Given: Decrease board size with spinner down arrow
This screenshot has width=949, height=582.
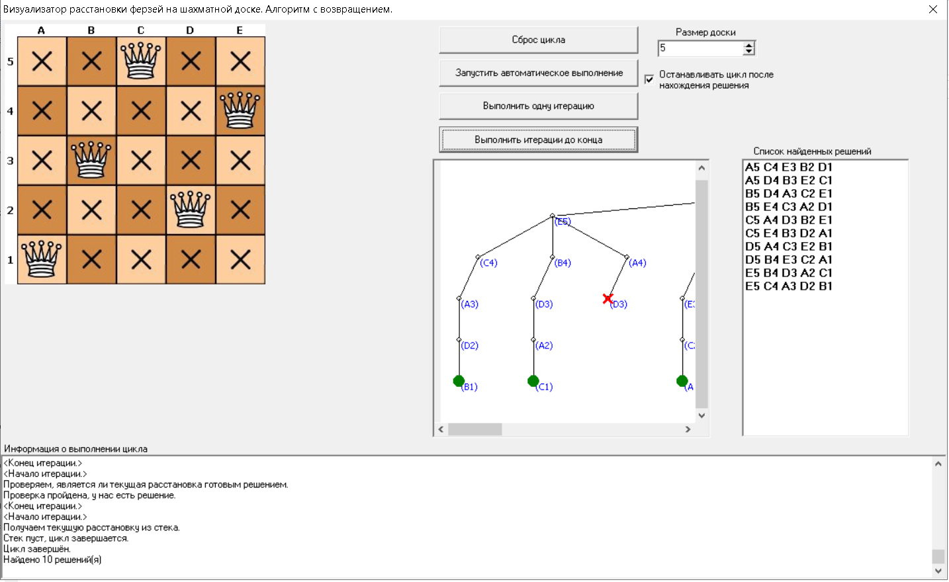Looking at the screenshot, I should [x=748, y=52].
